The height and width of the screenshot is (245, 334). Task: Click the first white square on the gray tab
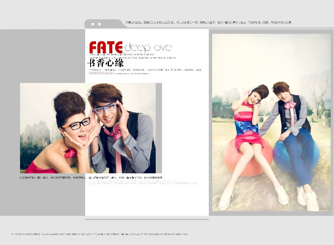[x=93, y=24]
